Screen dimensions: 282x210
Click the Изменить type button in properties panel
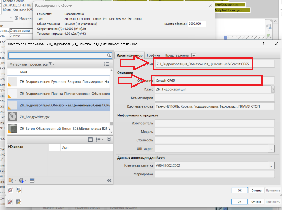tap(24, 18)
